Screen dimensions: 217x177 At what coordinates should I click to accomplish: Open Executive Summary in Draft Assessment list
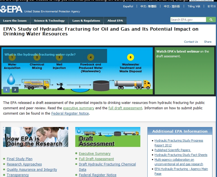(95, 154)
